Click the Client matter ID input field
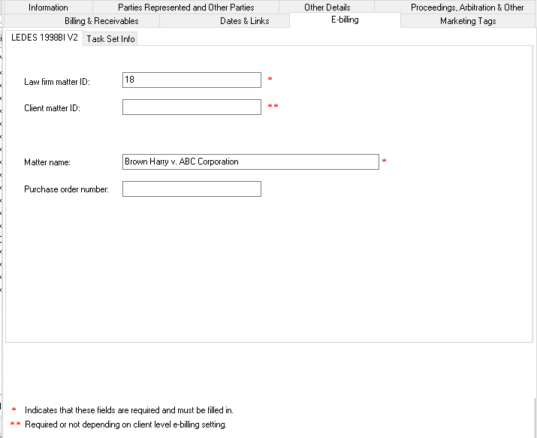This screenshot has height=438, width=537. coord(192,107)
